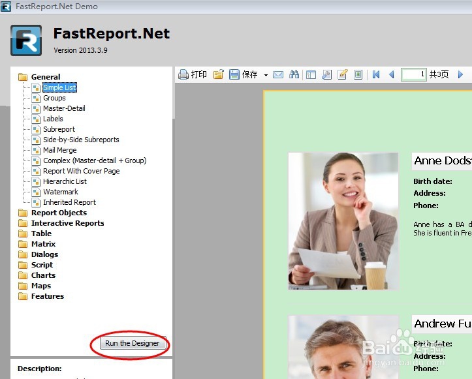Go to previous page arrow
The height and width of the screenshot is (379, 472).
[391, 74]
